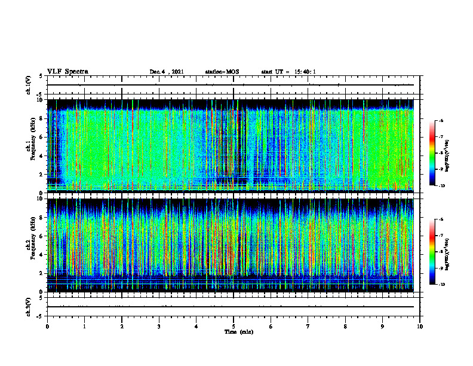Viewport: 473px width, 366px height.
Task: Click the "-10" label on ch.2 color scale
Action: [441, 285]
